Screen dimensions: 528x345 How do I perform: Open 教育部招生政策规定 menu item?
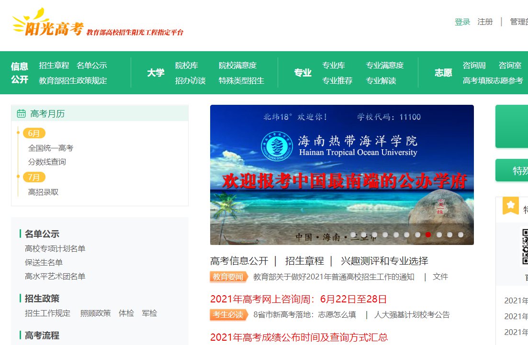pos(73,80)
